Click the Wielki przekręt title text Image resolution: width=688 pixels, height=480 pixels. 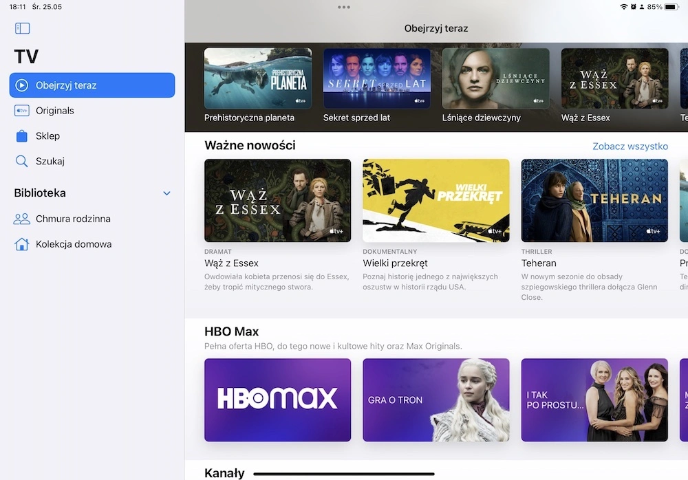(395, 263)
